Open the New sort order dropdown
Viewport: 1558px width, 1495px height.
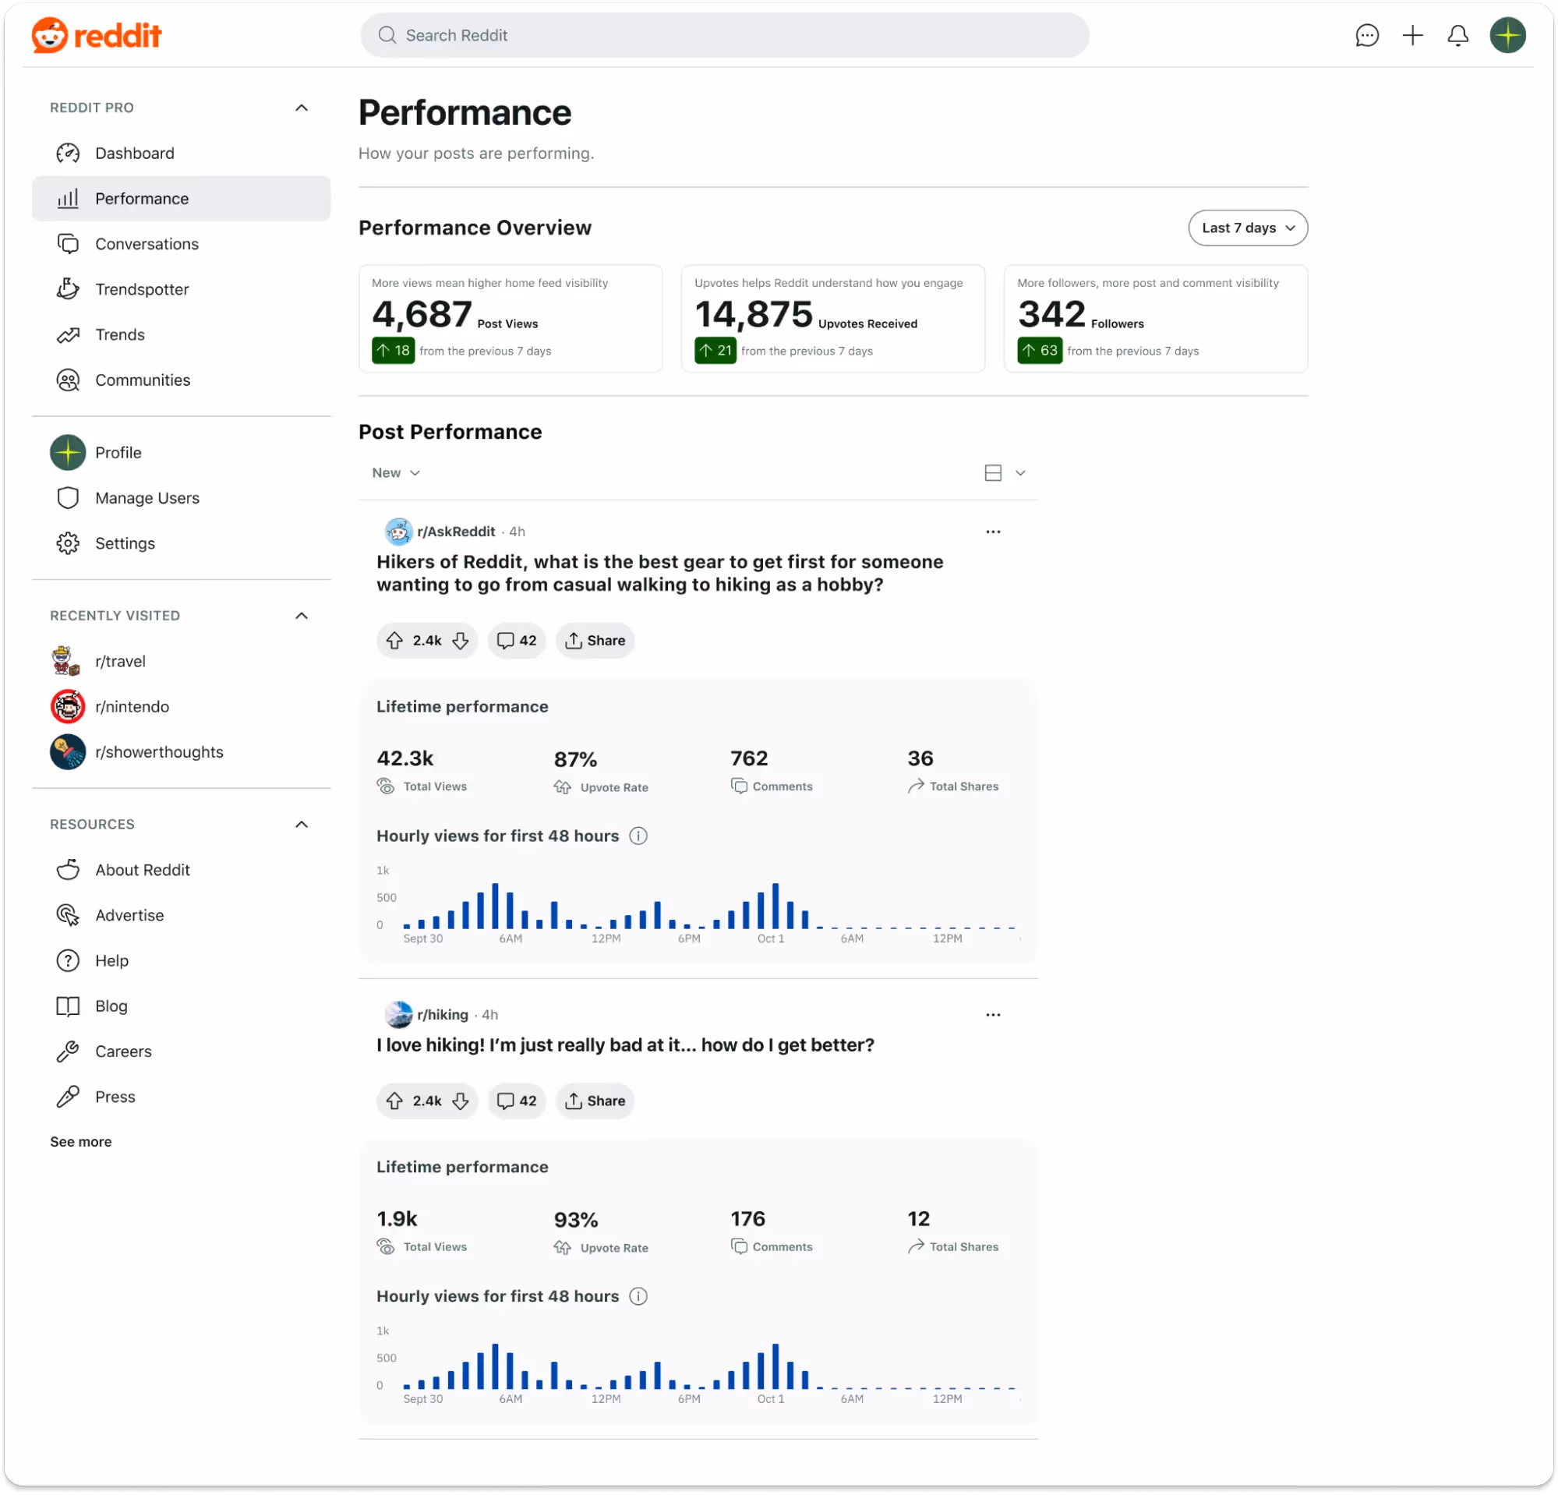click(x=395, y=472)
